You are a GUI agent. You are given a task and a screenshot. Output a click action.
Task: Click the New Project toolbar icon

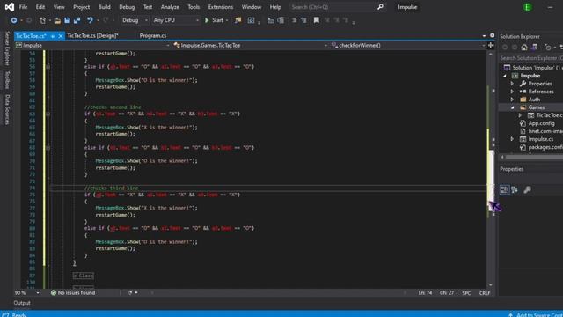point(42,20)
